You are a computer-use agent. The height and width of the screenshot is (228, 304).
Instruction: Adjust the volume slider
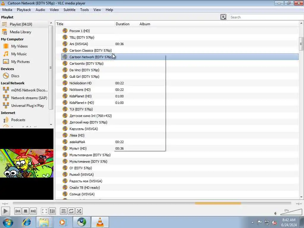(291, 212)
